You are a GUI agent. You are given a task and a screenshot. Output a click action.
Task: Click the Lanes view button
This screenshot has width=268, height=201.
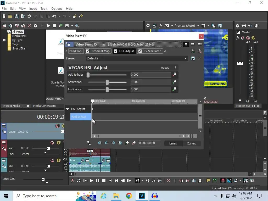(x=173, y=143)
